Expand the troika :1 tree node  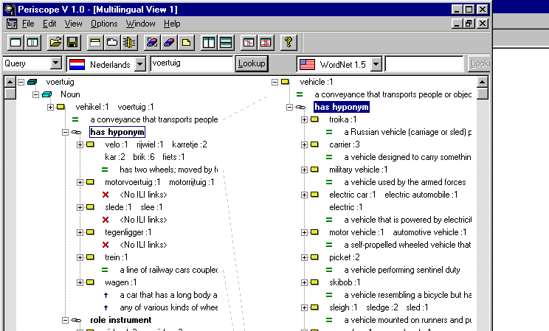[305, 119]
